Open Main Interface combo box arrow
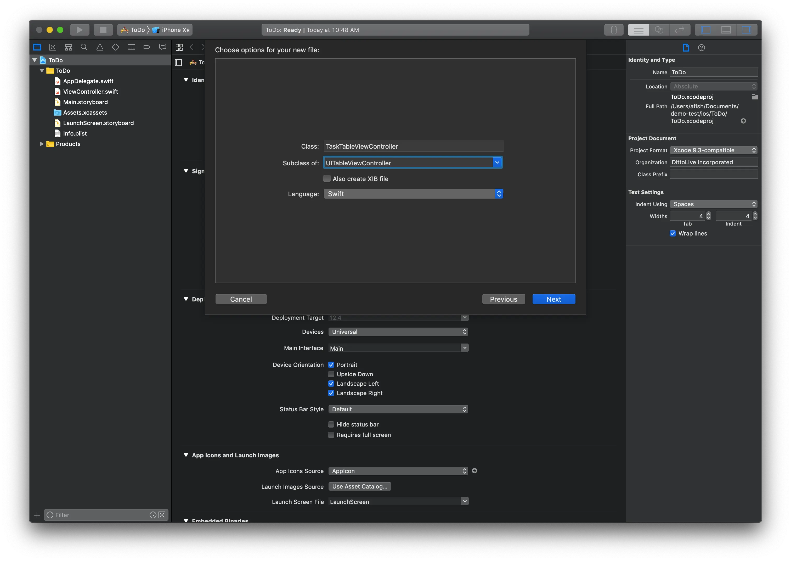 point(465,348)
